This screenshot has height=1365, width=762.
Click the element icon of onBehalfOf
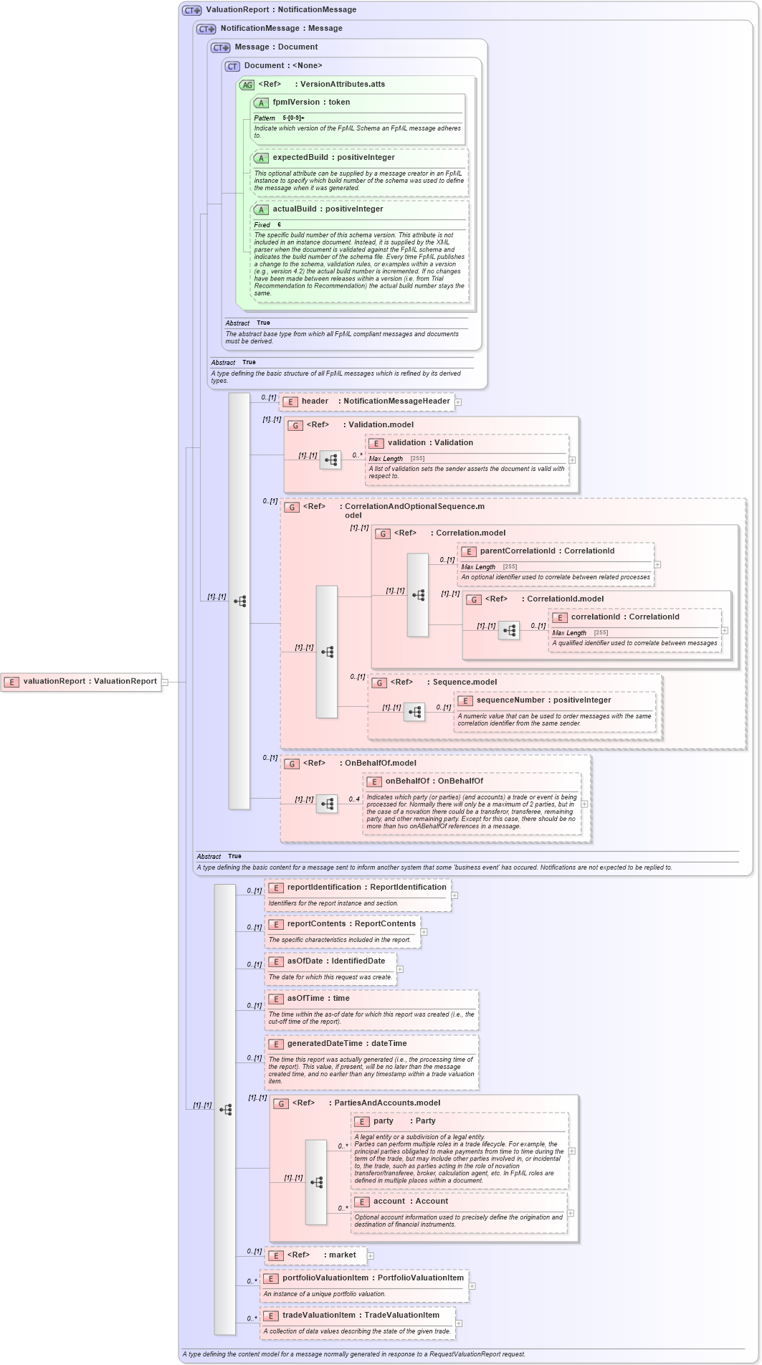tap(374, 781)
